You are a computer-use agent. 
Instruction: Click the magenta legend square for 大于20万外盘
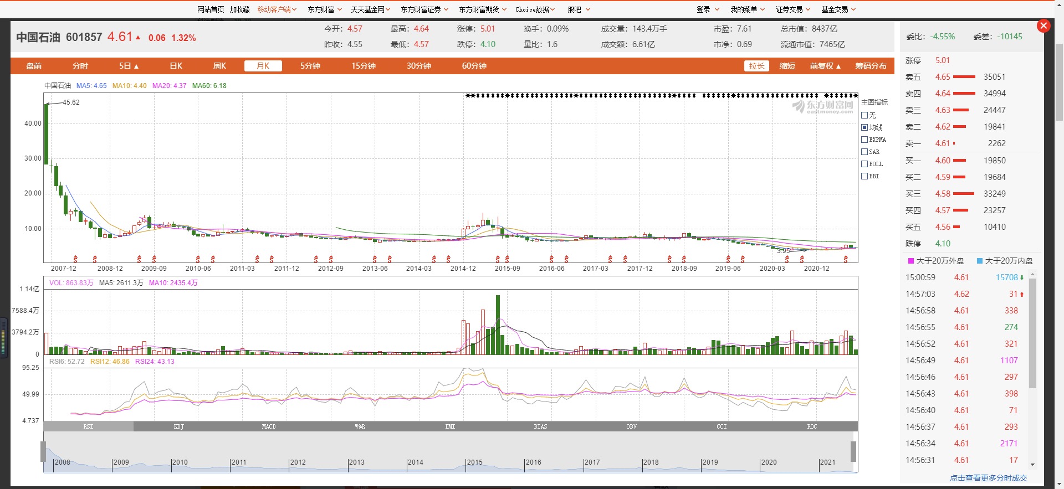pyautogui.click(x=910, y=261)
